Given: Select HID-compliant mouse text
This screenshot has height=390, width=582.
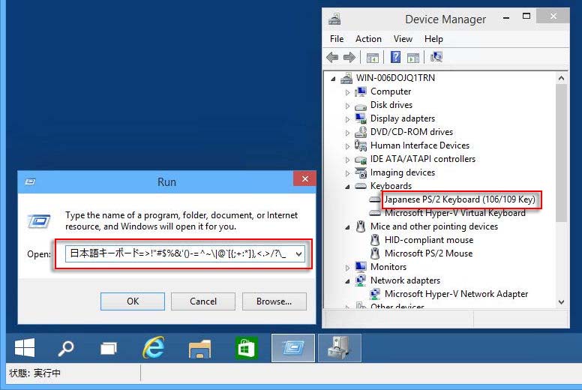Looking at the screenshot, I should point(429,240).
